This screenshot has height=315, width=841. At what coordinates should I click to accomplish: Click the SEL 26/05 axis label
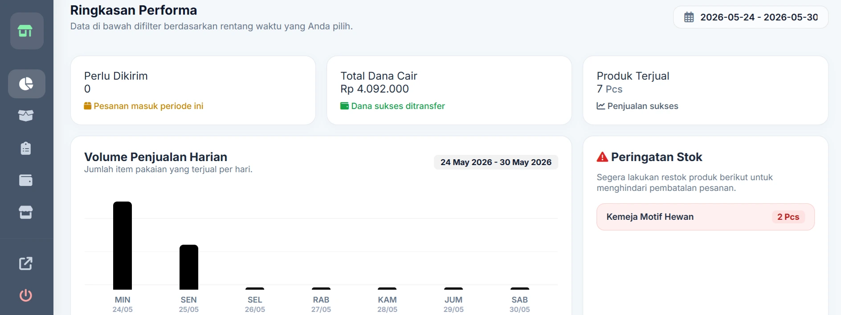(x=255, y=304)
